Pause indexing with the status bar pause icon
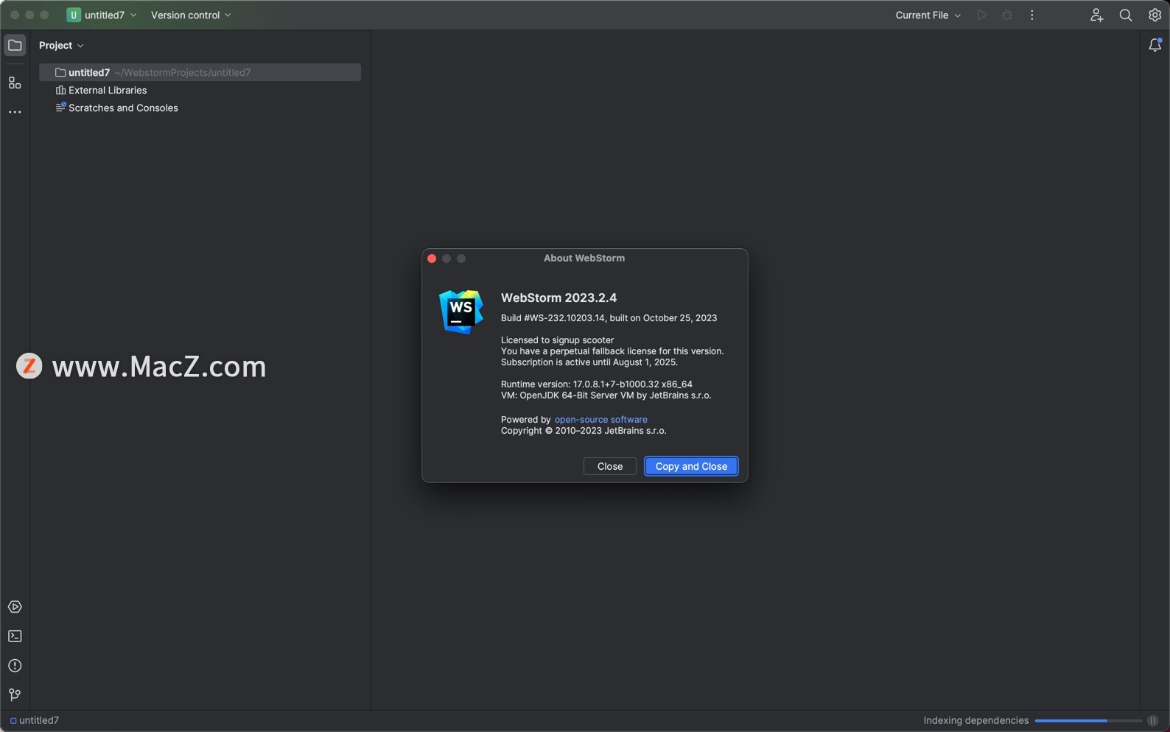This screenshot has height=732, width=1170. click(1153, 721)
